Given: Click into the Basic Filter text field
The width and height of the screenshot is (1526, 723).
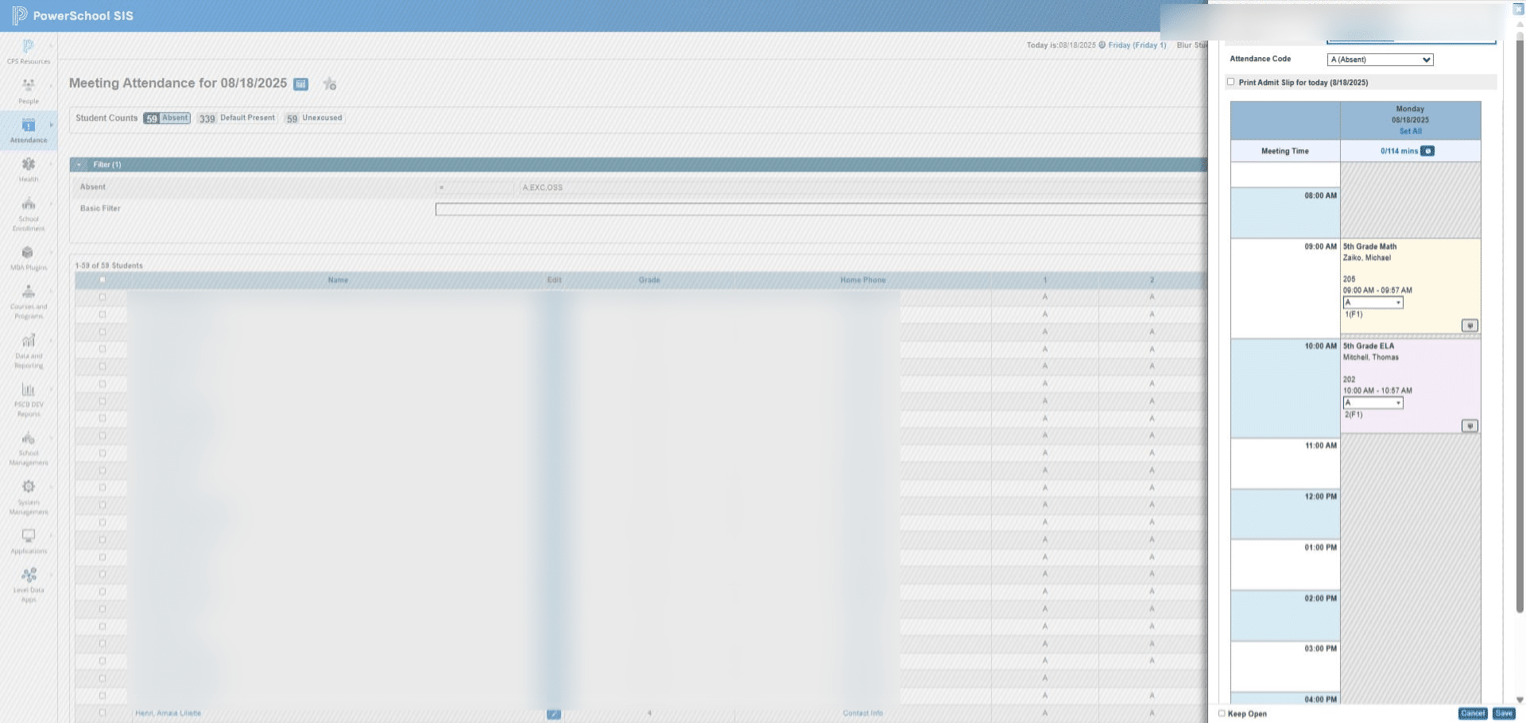Looking at the screenshot, I should click(x=821, y=209).
